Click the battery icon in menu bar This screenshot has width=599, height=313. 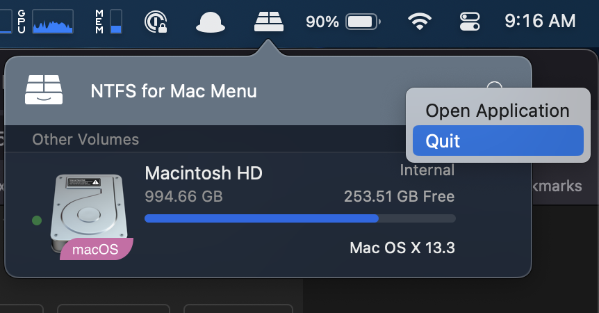(361, 22)
